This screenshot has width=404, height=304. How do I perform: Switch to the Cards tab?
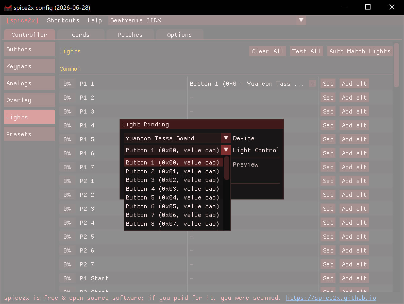click(81, 35)
